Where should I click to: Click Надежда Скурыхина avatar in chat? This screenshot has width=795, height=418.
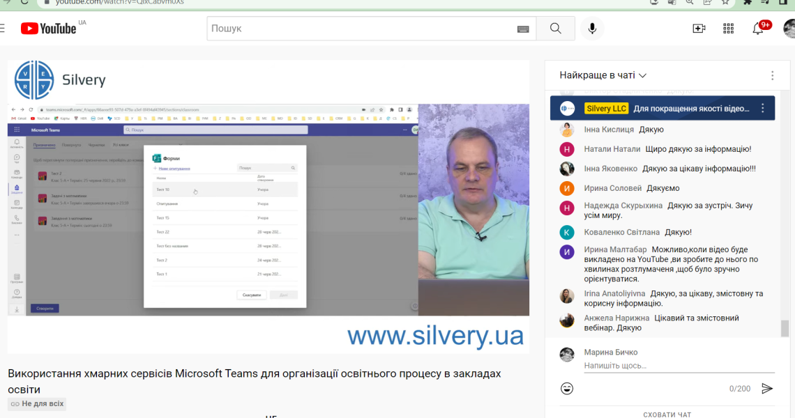click(x=567, y=208)
